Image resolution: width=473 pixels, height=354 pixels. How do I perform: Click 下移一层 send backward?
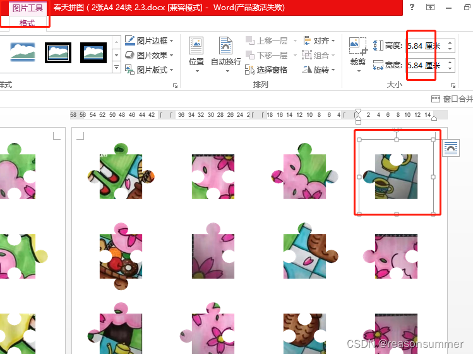(266, 55)
